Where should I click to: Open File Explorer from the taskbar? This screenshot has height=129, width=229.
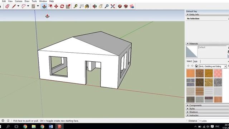pos(34,126)
